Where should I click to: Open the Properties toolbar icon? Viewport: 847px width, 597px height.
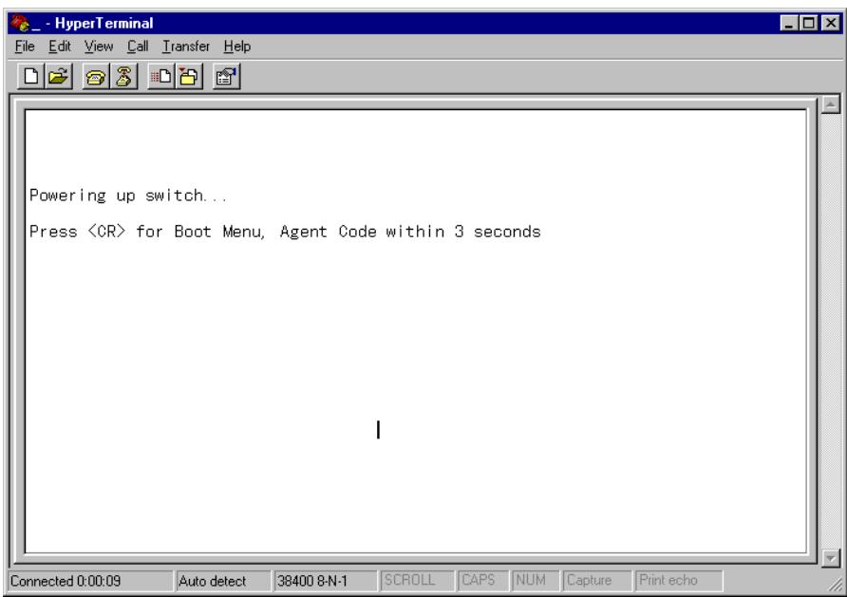coord(226,77)
